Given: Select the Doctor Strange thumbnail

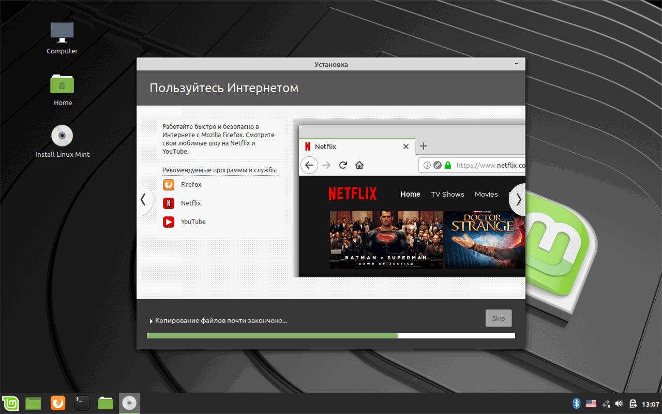Looking at the screenshot, I should (x=485, y=240).
